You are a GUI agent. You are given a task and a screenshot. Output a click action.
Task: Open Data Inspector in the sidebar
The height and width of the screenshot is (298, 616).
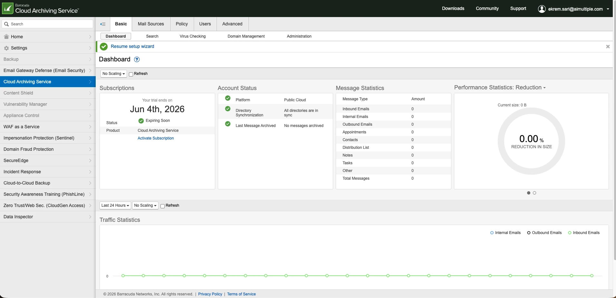point(48,217)
